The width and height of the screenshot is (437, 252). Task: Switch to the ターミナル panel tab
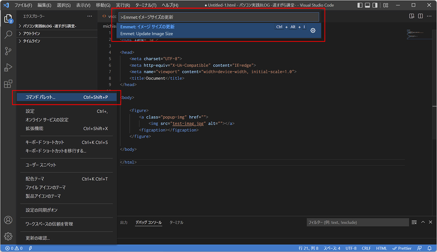[x=177, y=222]
